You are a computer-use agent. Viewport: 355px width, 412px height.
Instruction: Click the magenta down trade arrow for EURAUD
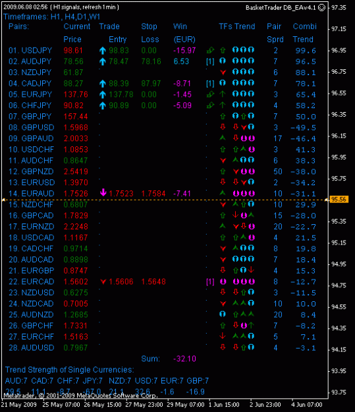click(x=103, y=192)
